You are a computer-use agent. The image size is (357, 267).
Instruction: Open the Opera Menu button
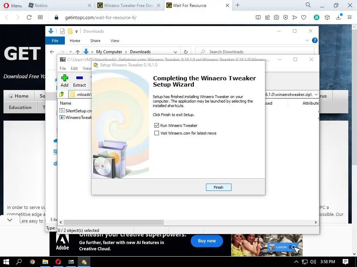point(13,6)
